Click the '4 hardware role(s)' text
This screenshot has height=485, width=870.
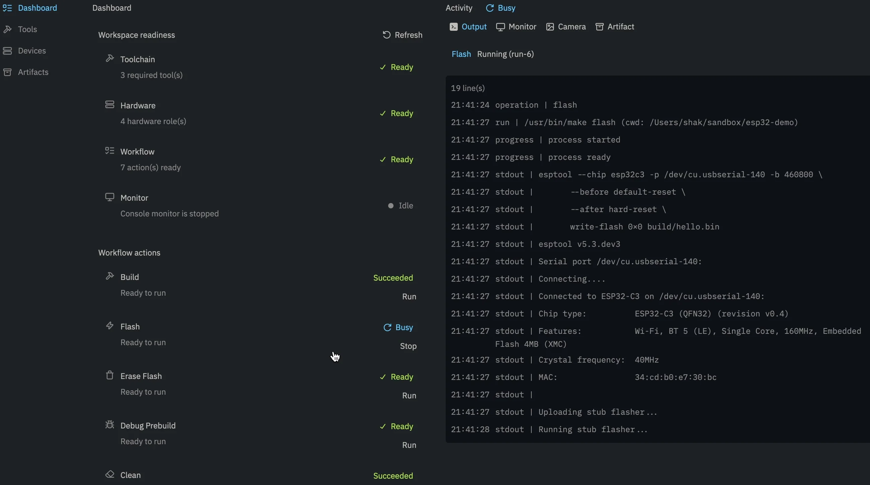pyautogui.click(x=153, y=121)
